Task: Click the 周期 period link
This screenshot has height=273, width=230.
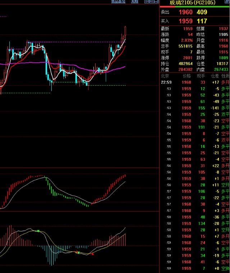Action: tap(134, 2)
